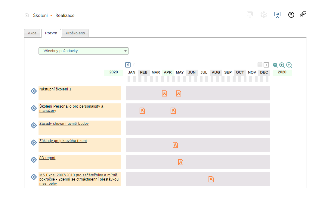Select the smallest zoom magnifier icon
The width and height of the screenshot is (331, 211).
click(x=275, y=65)
